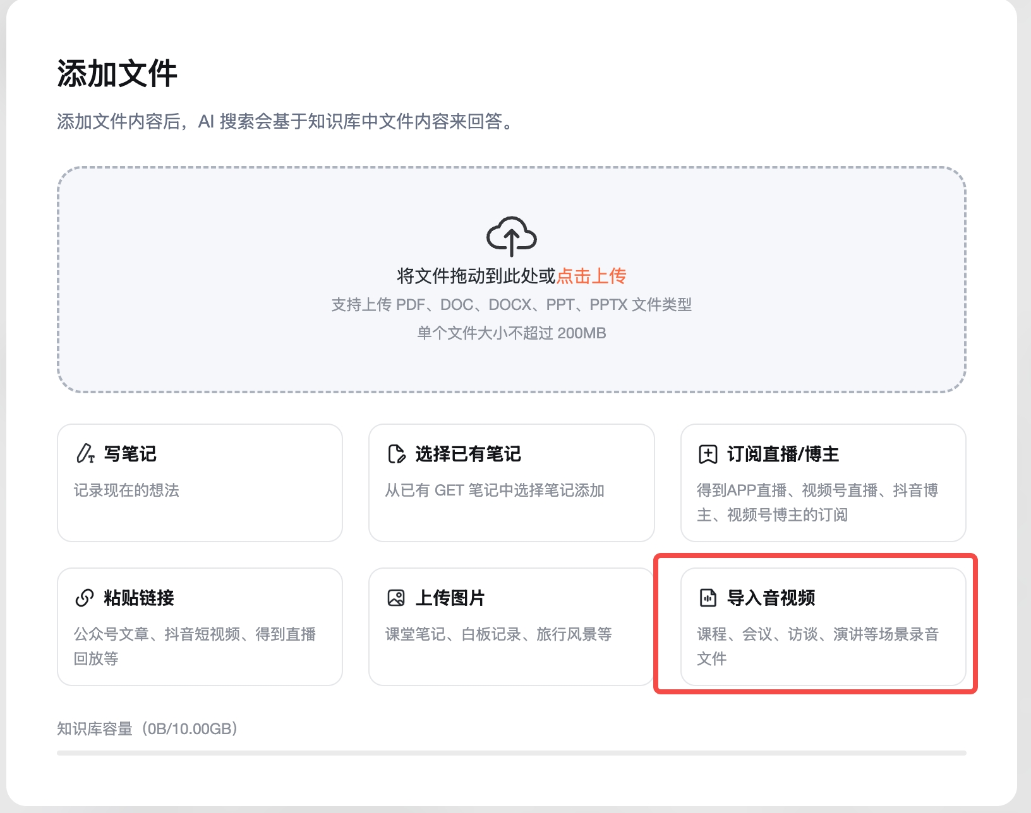This screenshot has height=813, width=1031.
Task: Select the 上传图片 card title
Action: [x=450, y=598]
